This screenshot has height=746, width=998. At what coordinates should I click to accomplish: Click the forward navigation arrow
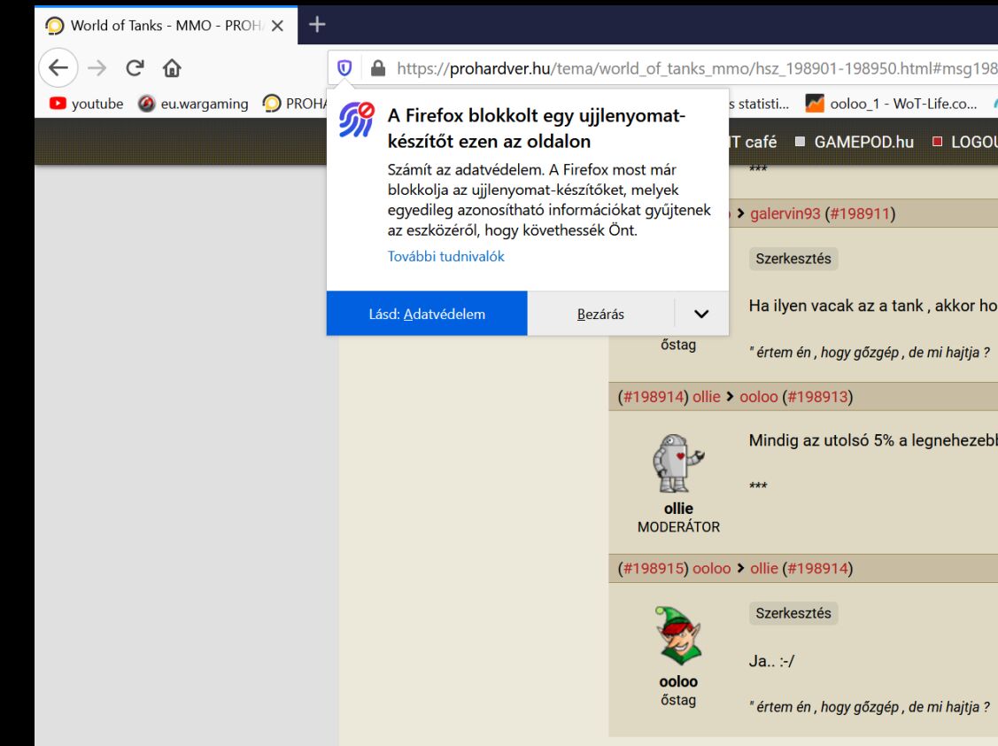(97, 67)
